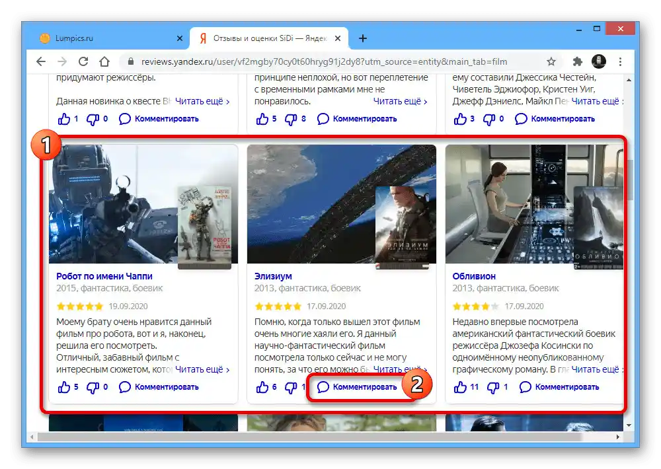Go back using the browser back arrow
This screenshot has height=469, width=661.
pyautogui.click(x=41, y=61)
